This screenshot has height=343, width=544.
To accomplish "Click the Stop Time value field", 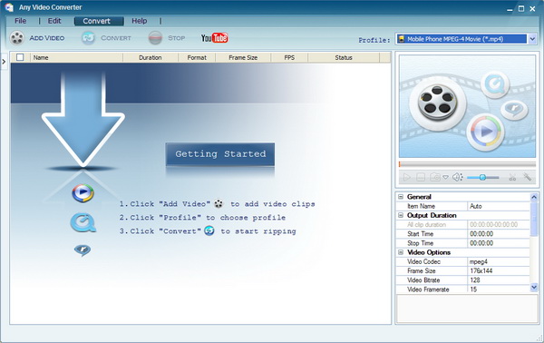I will pyautogui.click(x=499, y=243).
